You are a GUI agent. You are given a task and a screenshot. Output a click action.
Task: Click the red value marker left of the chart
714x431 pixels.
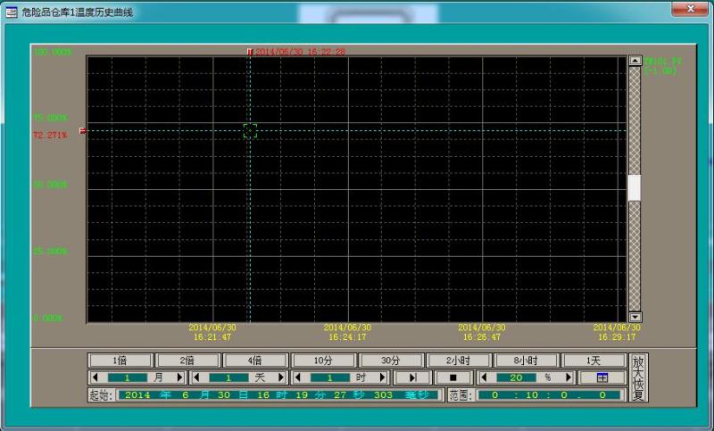[83, 130]
